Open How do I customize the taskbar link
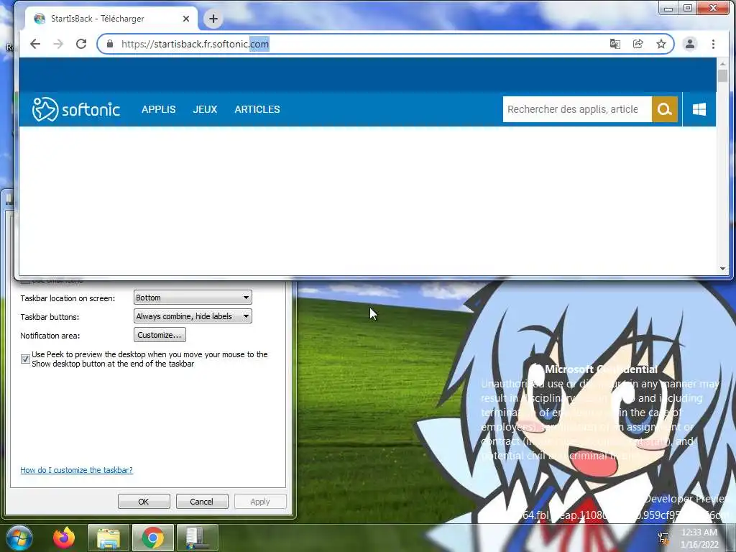This screenshot has height=552, width=736. tap(76, 470)
